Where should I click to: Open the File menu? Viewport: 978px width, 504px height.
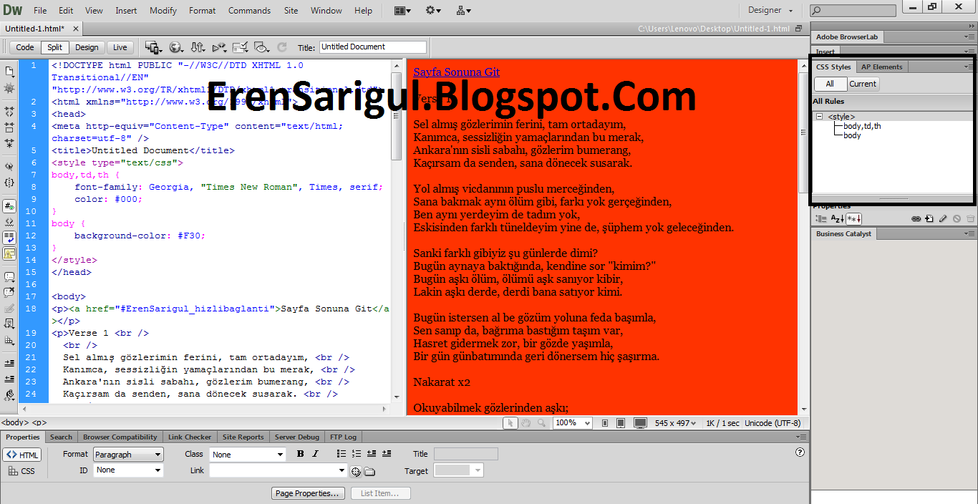click(x=40, y=11)
